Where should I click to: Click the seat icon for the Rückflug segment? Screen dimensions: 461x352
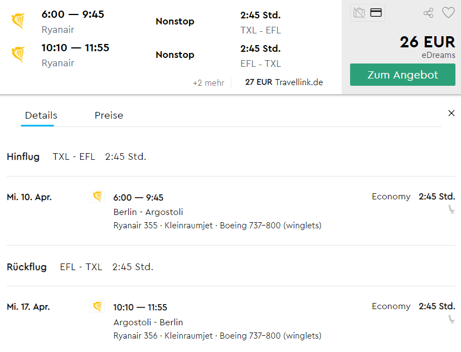click(452, 319)
